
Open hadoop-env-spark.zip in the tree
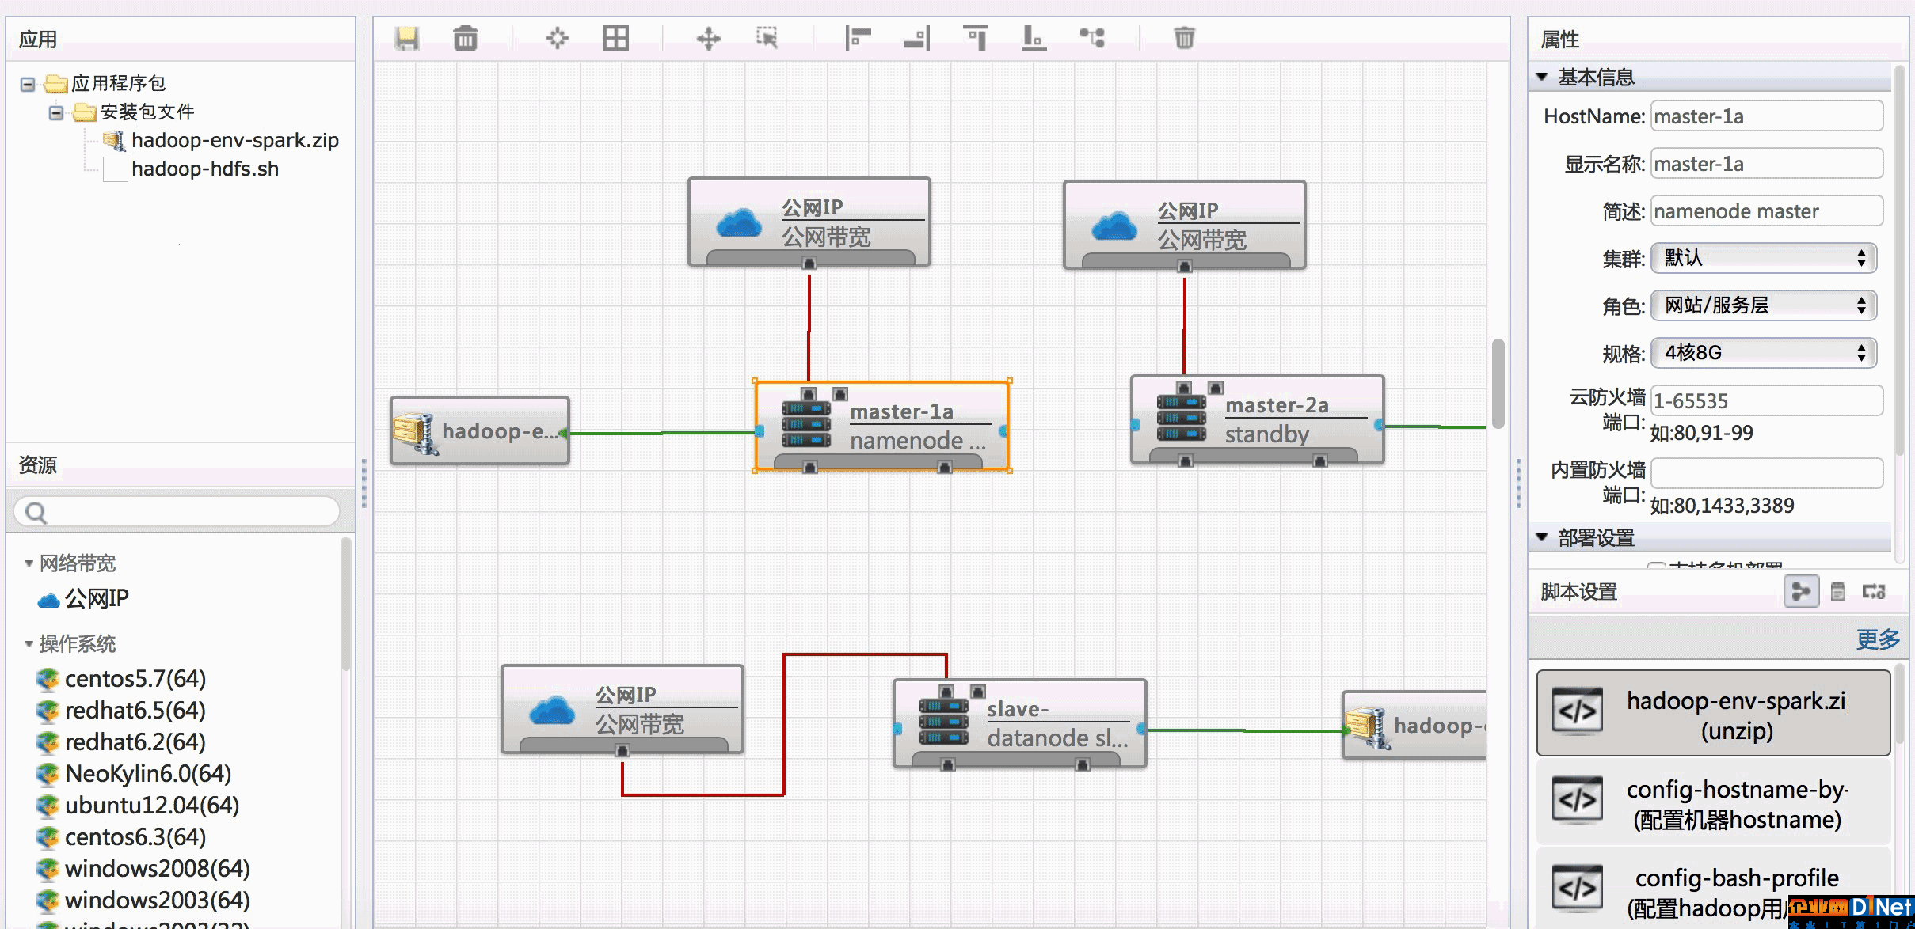[x=234, y=140]
